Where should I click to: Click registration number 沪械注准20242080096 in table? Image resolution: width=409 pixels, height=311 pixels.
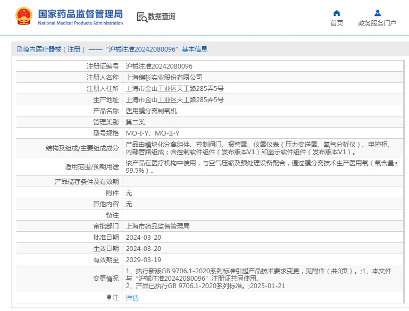coord(159,66)
